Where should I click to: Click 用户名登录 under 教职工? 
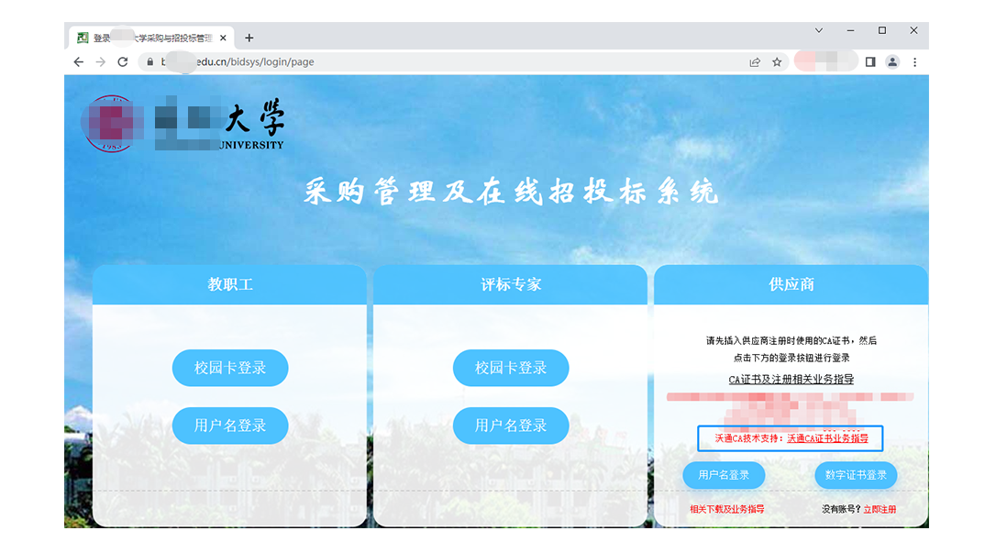pos(230,426)
